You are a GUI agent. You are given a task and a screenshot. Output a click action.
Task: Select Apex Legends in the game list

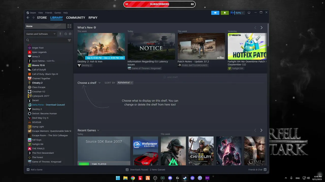click(39, 52)
